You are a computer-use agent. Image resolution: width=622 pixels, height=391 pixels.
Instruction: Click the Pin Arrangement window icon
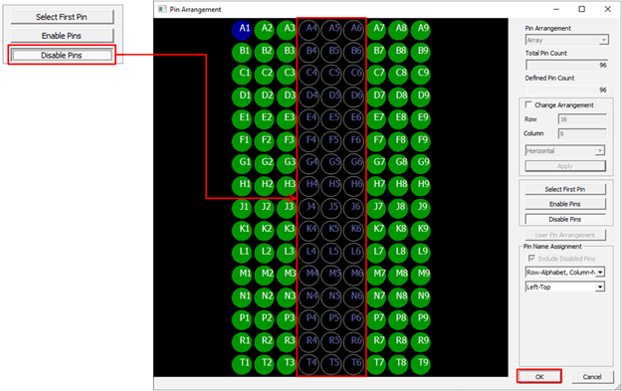(x=162, y=9)
